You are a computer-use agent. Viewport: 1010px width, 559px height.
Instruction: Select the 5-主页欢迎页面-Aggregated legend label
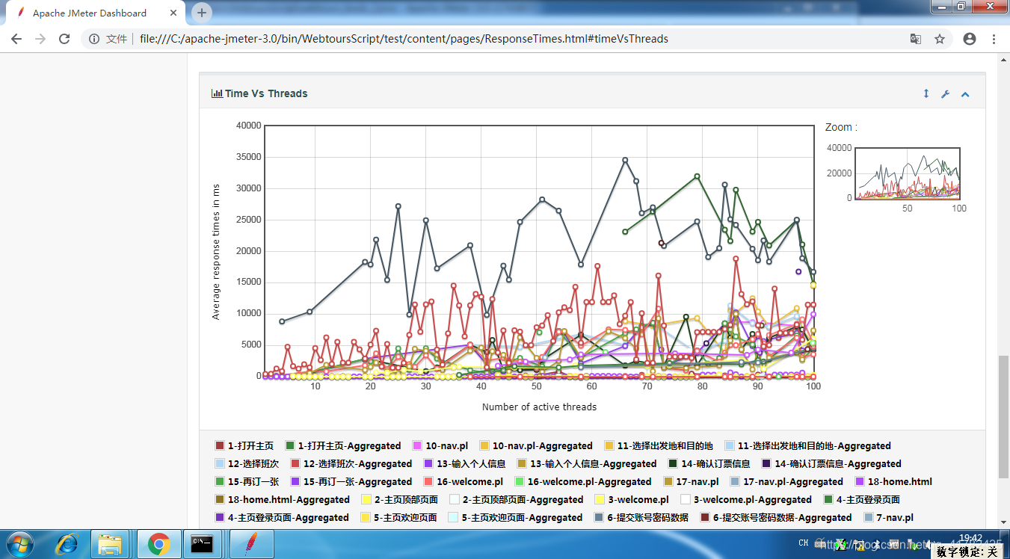click(x=522, y=518)
